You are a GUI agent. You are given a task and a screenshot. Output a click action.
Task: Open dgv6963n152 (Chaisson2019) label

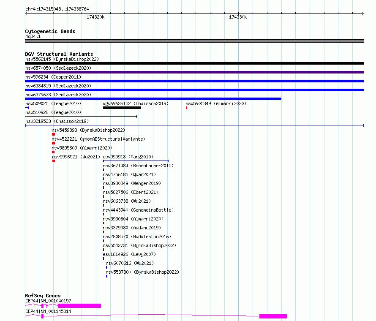(x=136, y=103)
